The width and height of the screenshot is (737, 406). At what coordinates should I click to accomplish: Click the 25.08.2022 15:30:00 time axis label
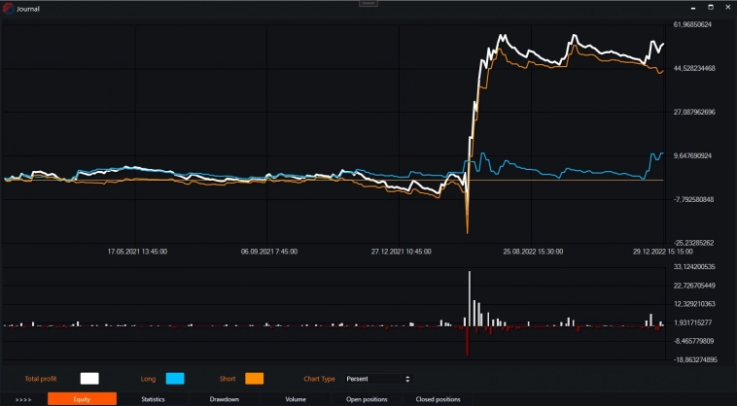click(533, 251)
